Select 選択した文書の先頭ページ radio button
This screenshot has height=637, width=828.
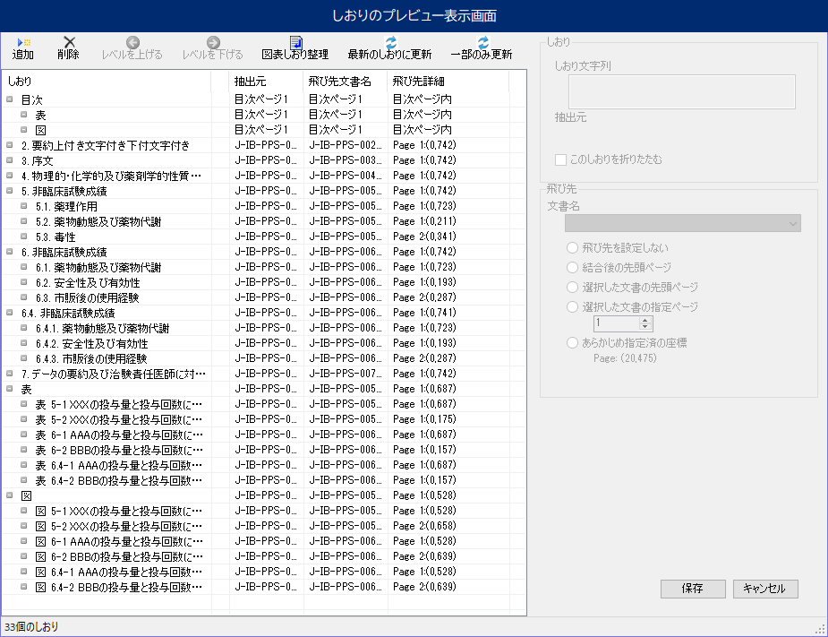pyautogui.click(x=572, y=287)
